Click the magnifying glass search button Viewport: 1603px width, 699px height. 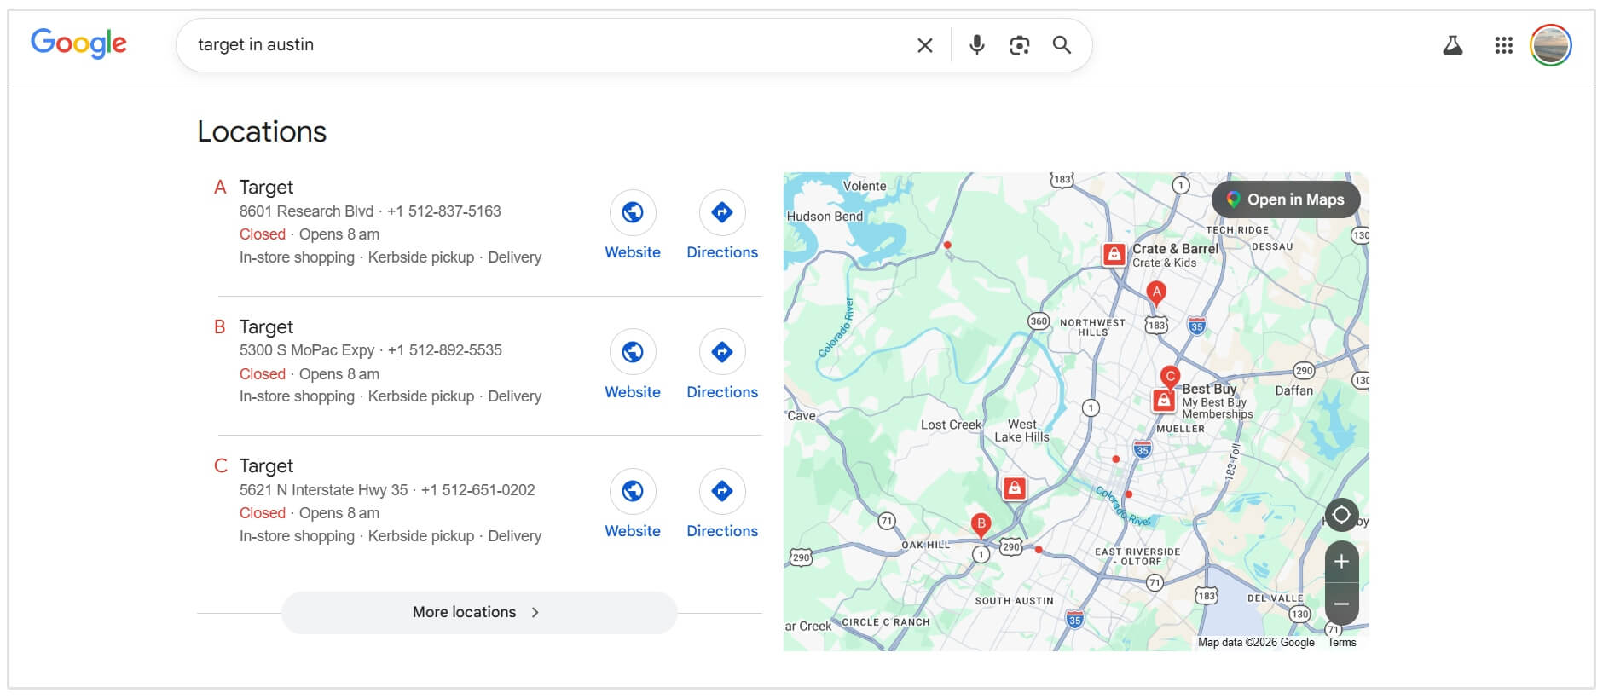tap(1062, 45)
